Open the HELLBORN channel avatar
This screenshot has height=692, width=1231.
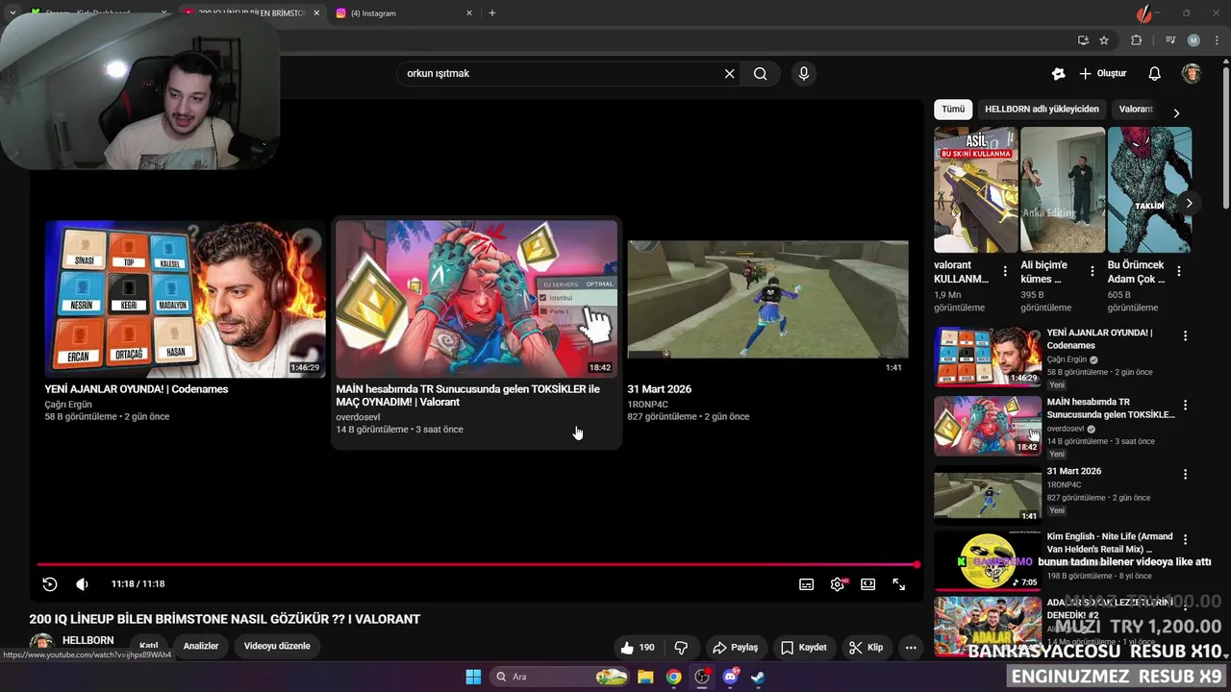pos(41,645)
